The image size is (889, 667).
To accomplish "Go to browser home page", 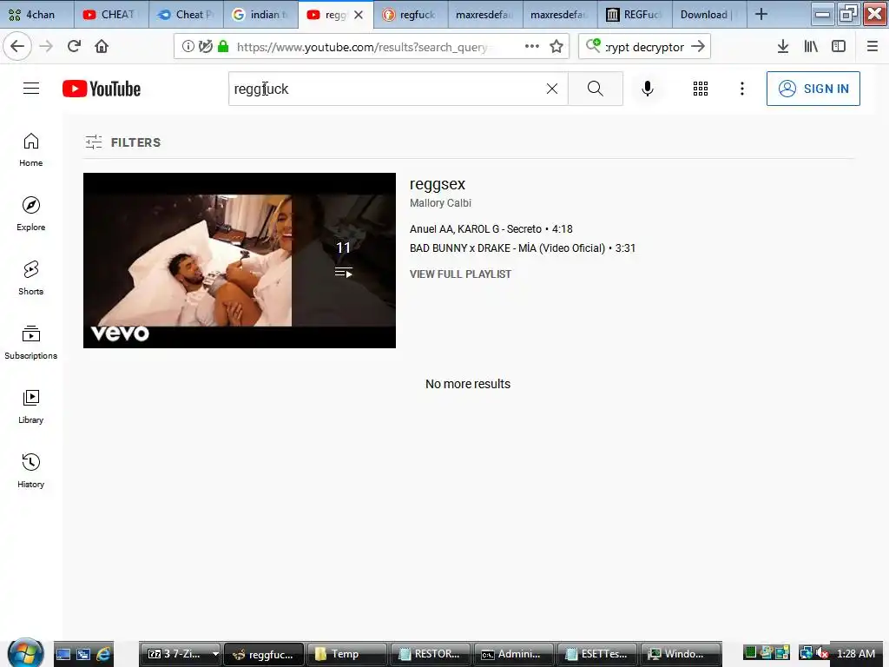I will click(102, 47).
